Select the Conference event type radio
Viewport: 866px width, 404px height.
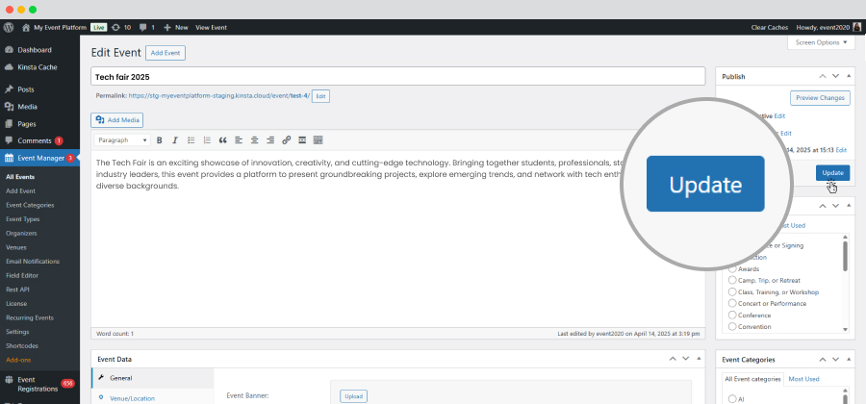click(x=732, y=316)
